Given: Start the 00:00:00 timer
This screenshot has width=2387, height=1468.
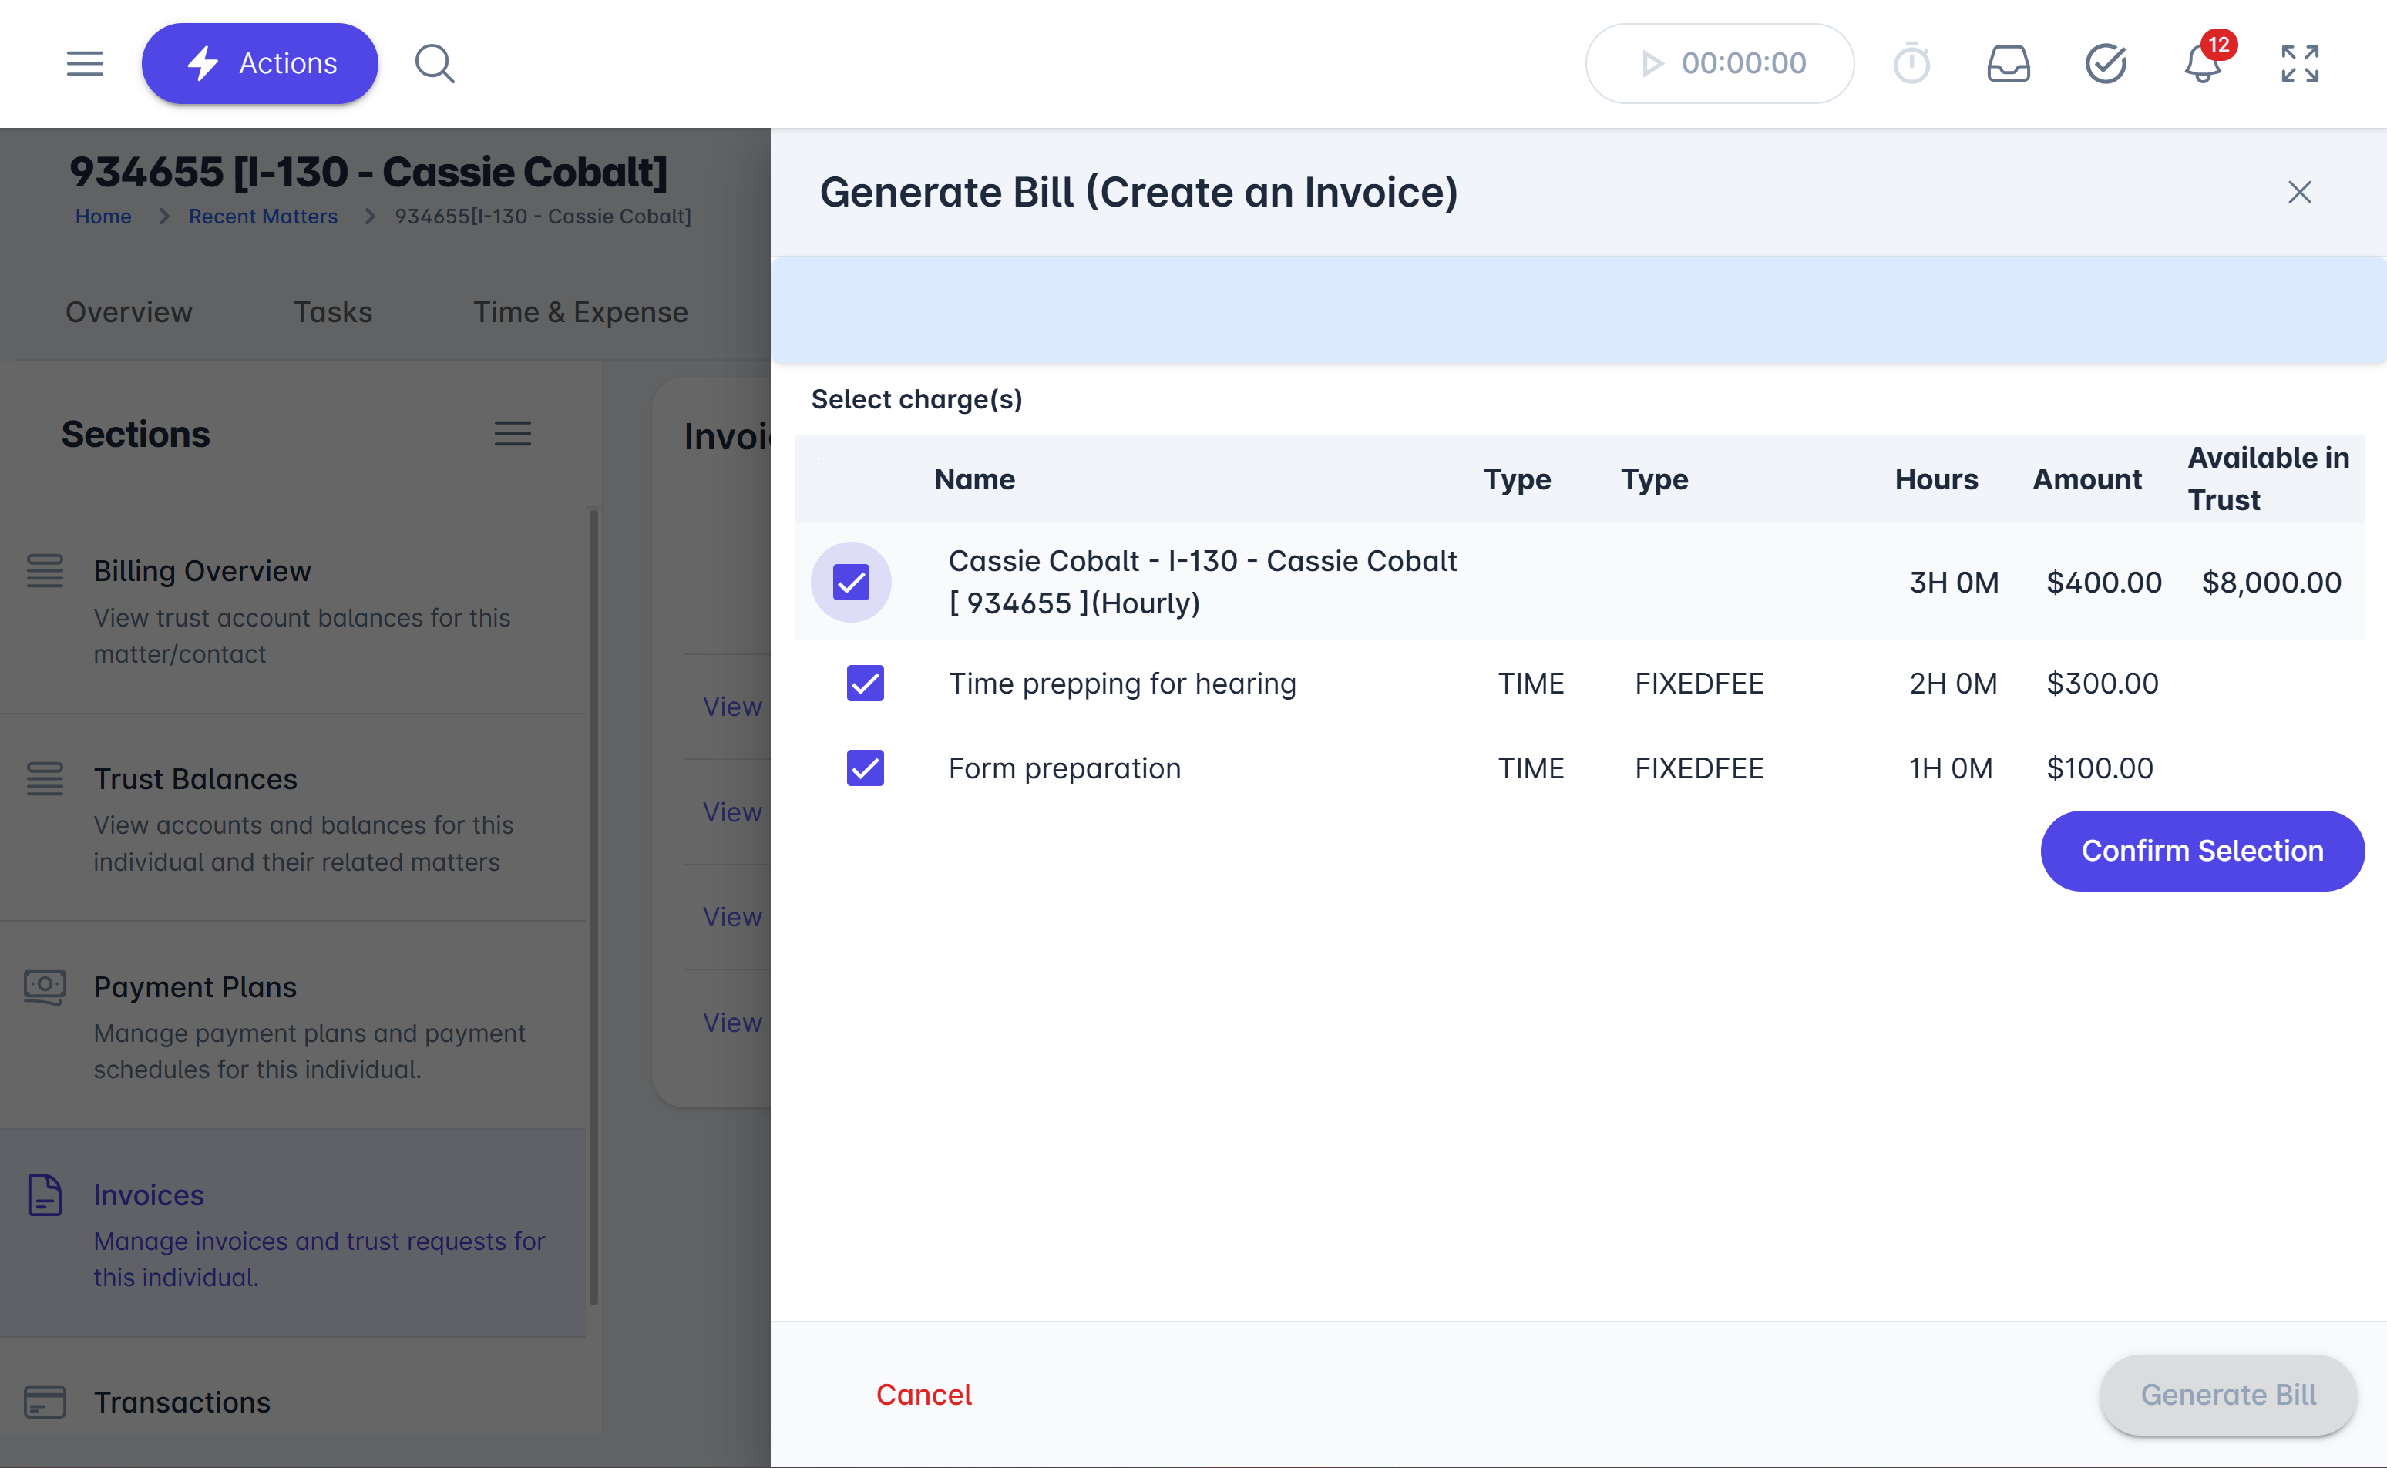Looking at the screenshot, I should (x=1720, y=64).
